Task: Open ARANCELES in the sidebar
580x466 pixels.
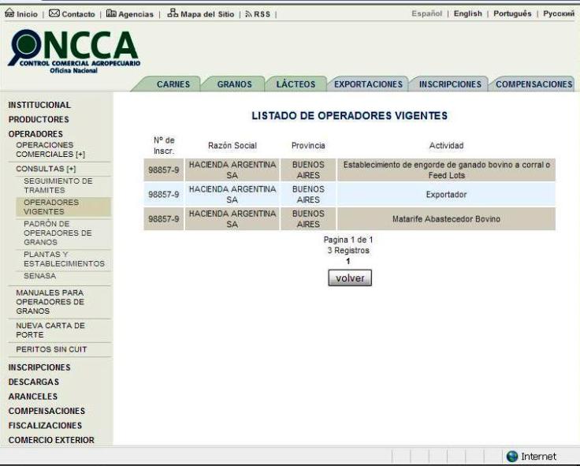Action: coord(33,397)
